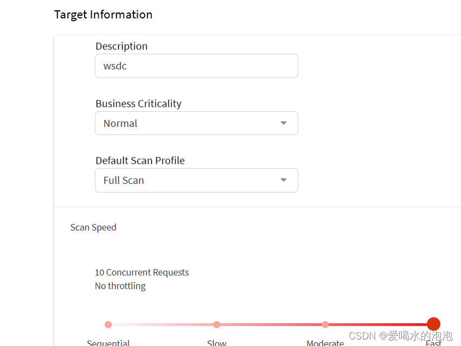Click the arrow icon beside Full Scan

tap(284, 180)
